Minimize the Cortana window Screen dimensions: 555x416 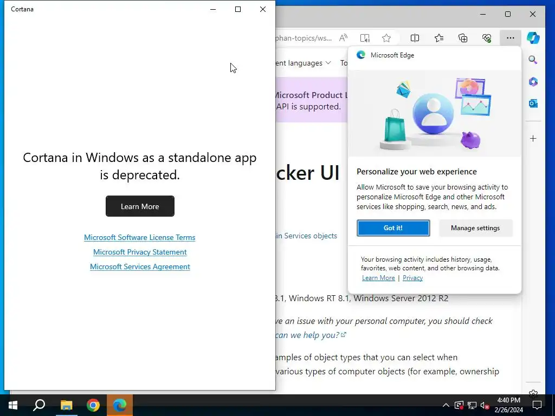point(213,9)
